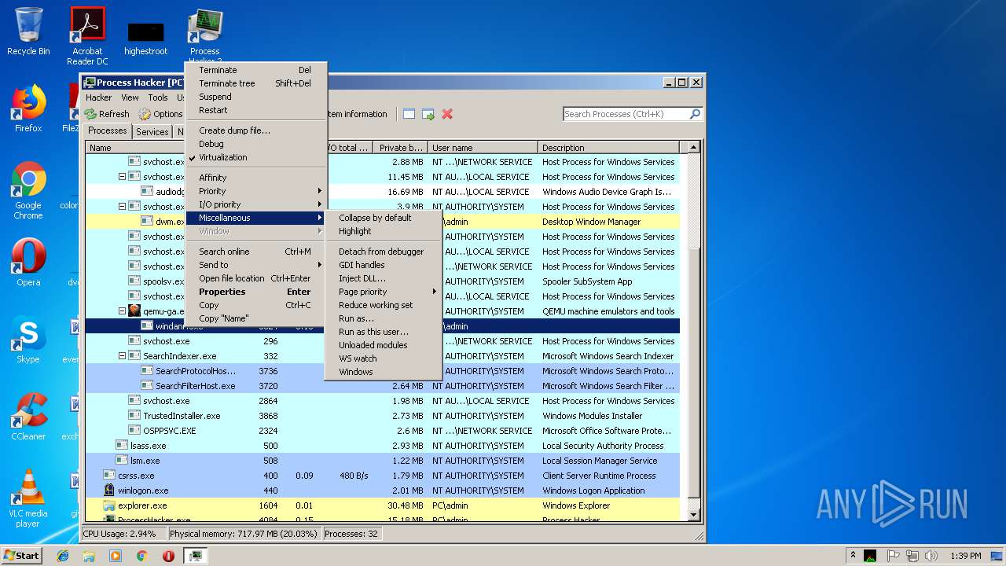This screenshot has width=1006, height=566.
Task: Open the Tools menu
Action: pyautogui.click(x=158, y=97)
